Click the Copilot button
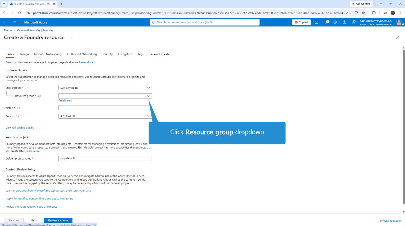This screenshot has height=226, width=405. point(301,22)
